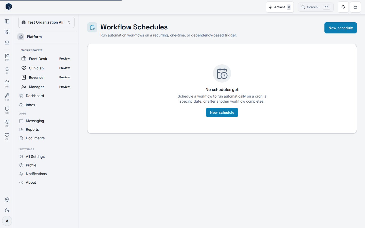The width and height of the screenshot is (365, 228).
Task: Open the FM wrench module icon
Action: pos(7,97)
